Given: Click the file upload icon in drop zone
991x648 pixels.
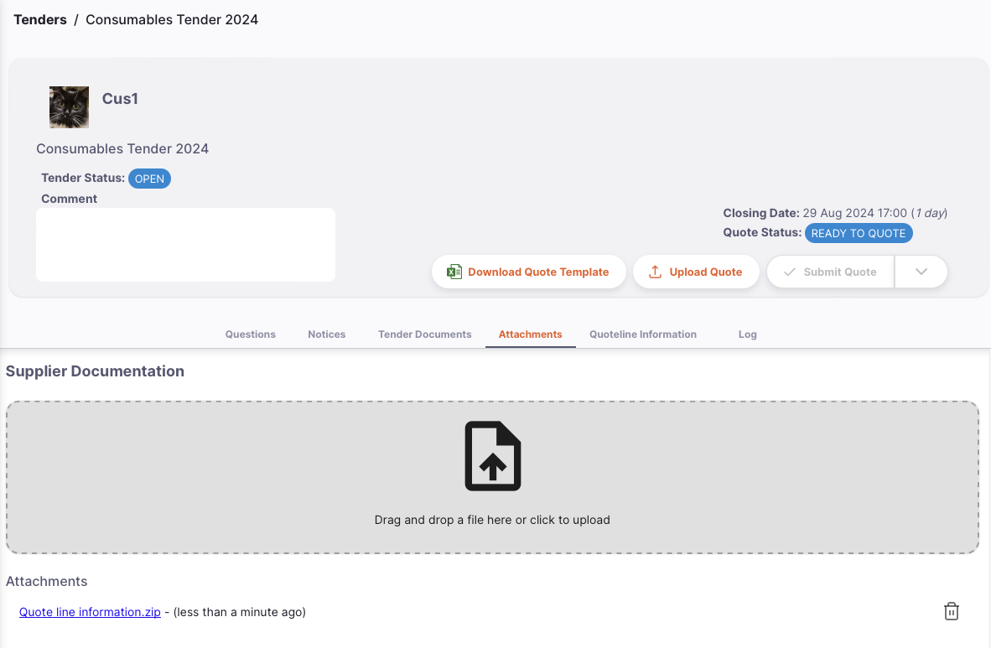Looking at the screenshot, I should pyautogui.click(x=493, y=456).
